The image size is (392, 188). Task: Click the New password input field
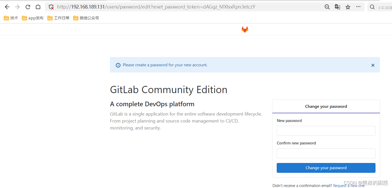tap(326, 131)
